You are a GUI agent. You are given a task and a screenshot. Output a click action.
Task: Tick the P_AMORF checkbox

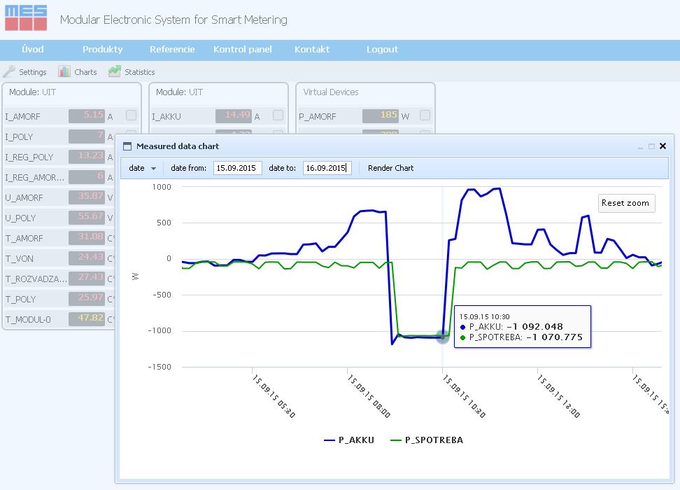point(425,115)
